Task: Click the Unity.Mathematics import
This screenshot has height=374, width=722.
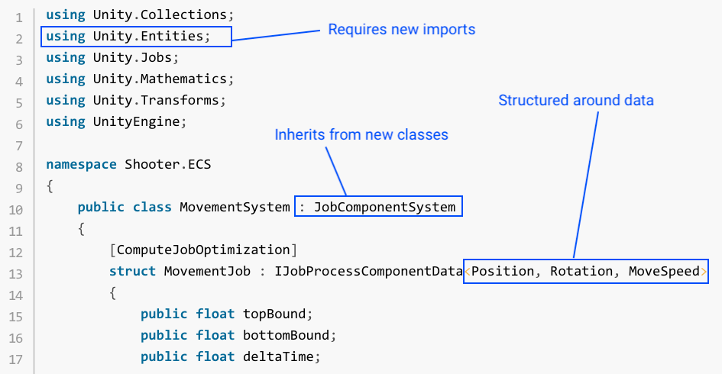Action: [160, 79]
